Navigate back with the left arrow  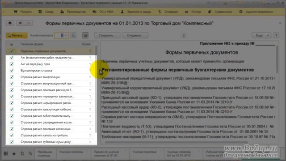click(x=21, y=23)
